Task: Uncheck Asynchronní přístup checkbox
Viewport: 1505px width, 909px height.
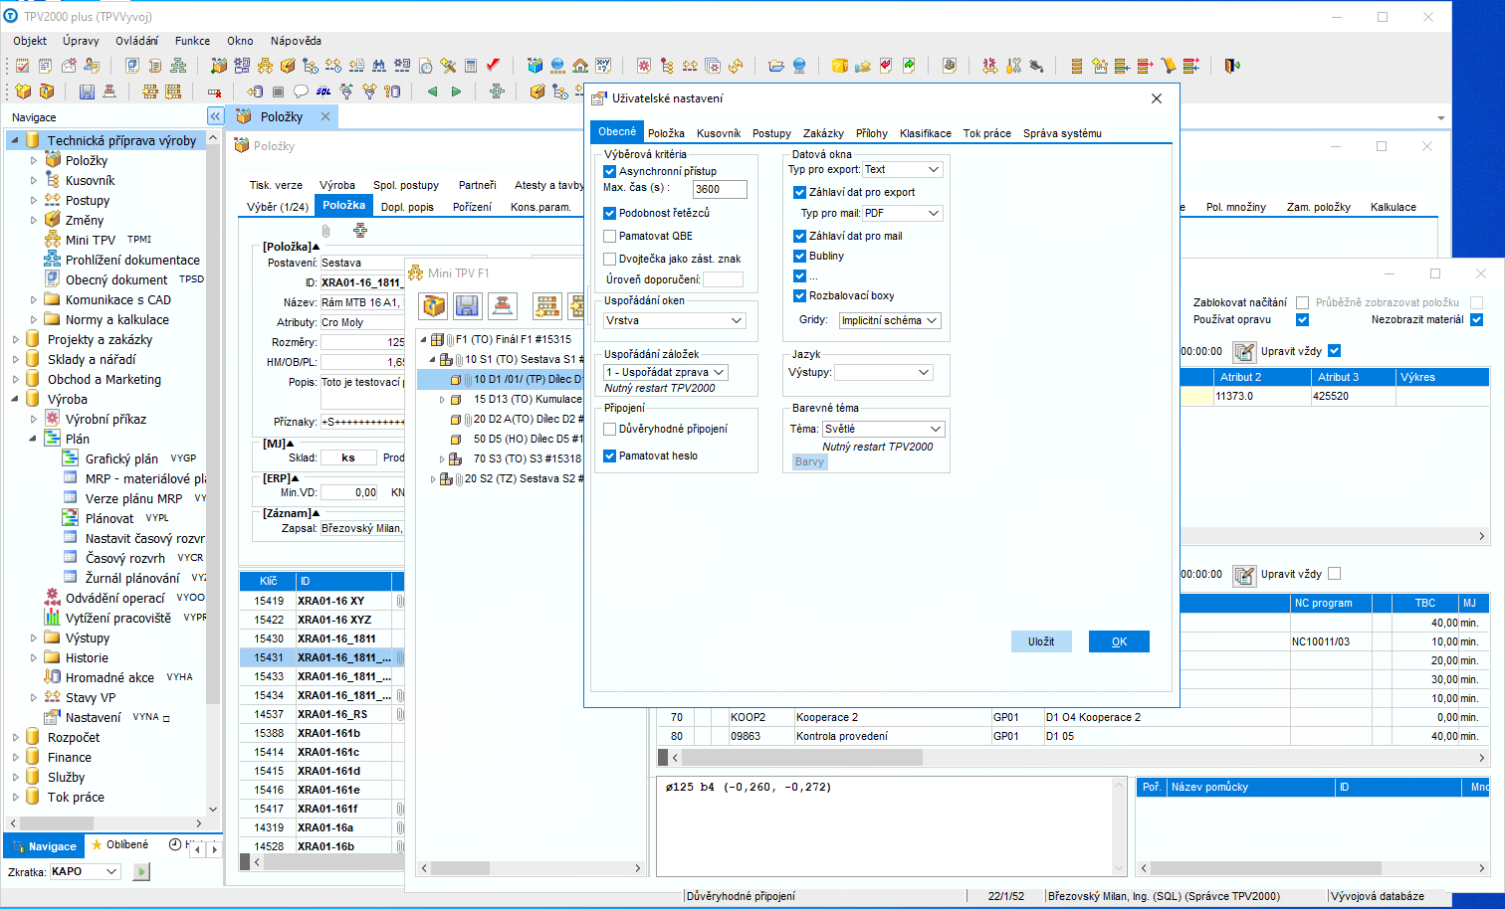Action: tap(610, 171)
